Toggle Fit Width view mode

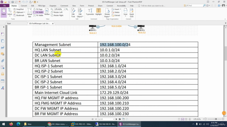click(x=38, y=12)
